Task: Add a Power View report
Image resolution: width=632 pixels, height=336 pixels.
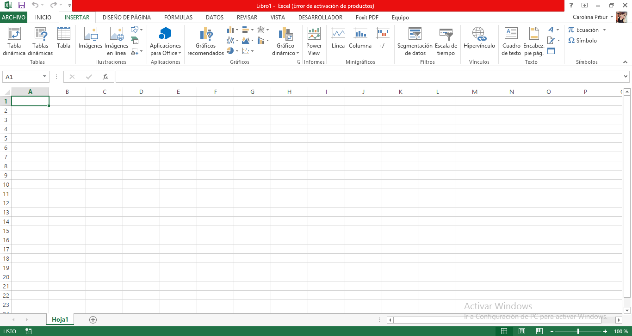Action: click(314, 41)
